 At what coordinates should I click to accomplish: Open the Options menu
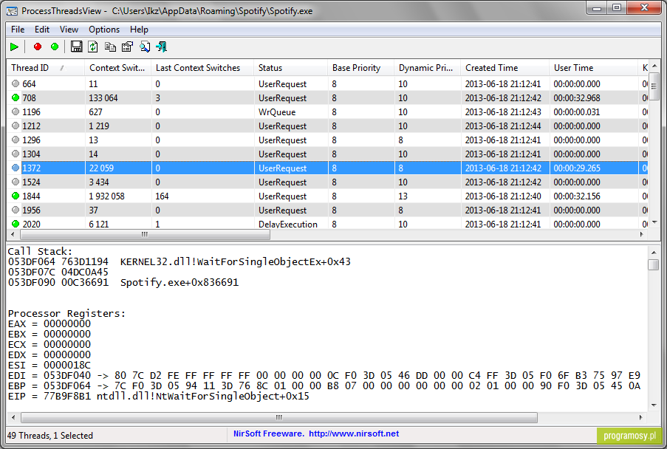104,30
